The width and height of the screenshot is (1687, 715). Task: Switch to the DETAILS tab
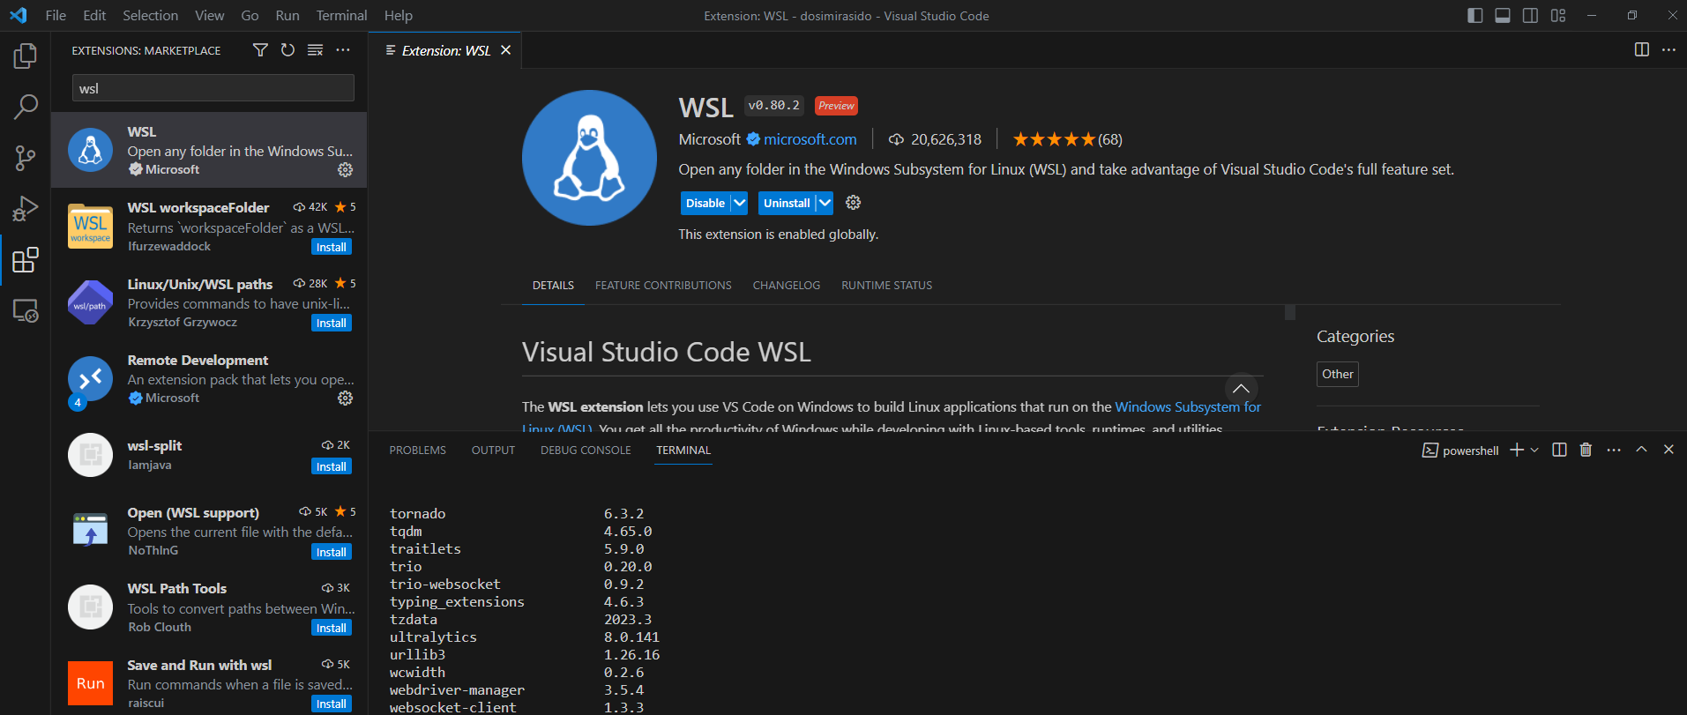pos(553,286)
